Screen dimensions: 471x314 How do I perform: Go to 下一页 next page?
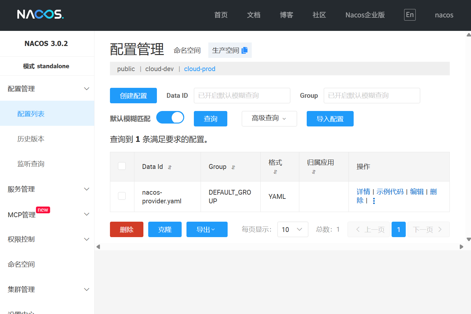[x=429, y=229]
